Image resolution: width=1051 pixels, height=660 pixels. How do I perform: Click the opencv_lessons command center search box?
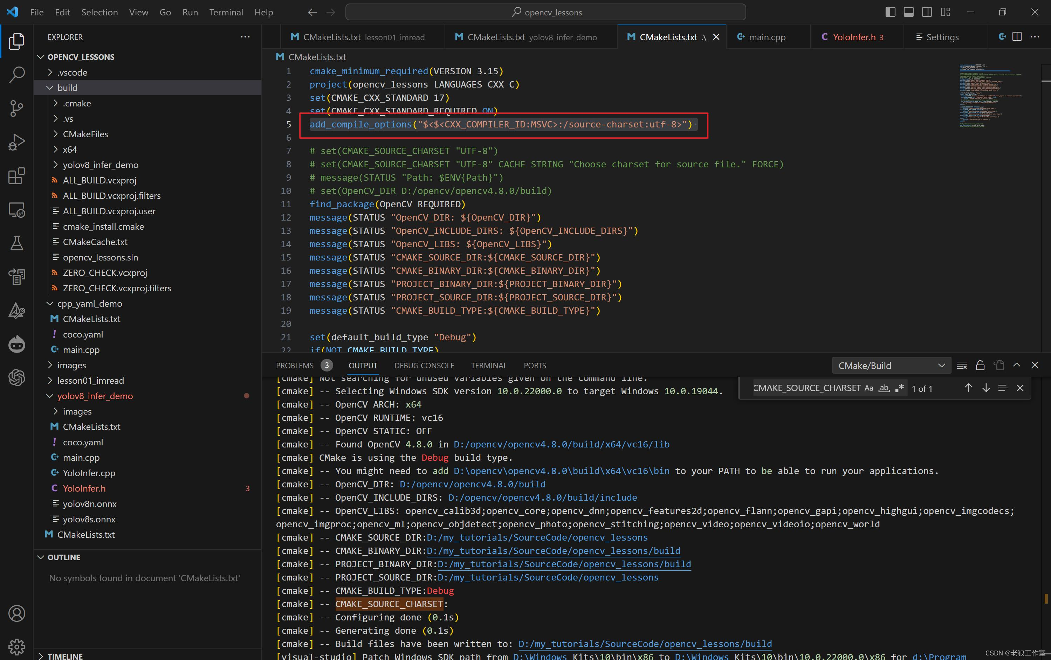click(545, 12)
